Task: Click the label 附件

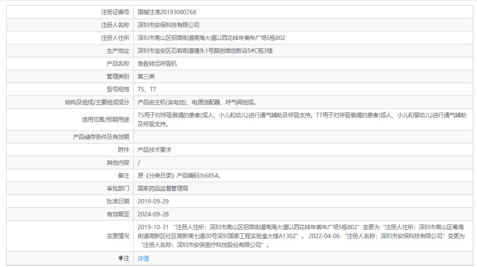Action: pyautogui.click(x=124, y=150)
